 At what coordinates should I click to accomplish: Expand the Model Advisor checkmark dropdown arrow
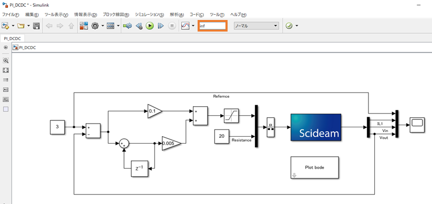pos(297,26)
